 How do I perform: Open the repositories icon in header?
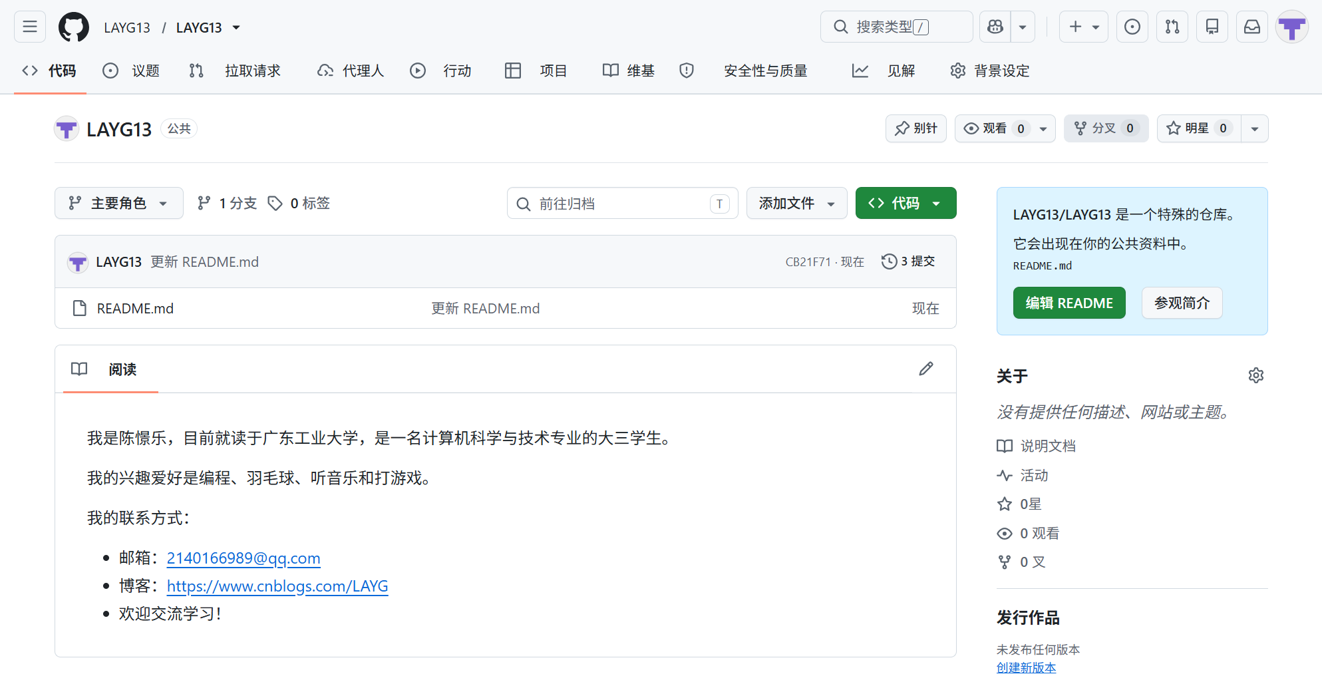tap(1212, 27)
